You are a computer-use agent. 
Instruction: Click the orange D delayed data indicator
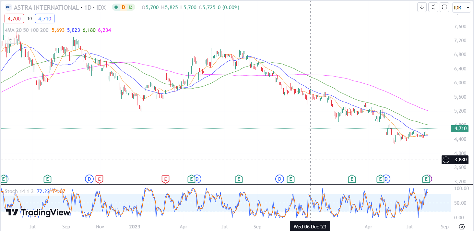click(123, 7)
